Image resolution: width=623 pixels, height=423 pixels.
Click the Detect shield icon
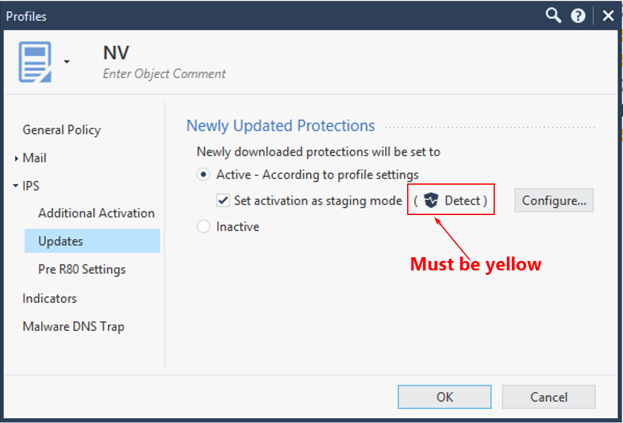(432, 200)
